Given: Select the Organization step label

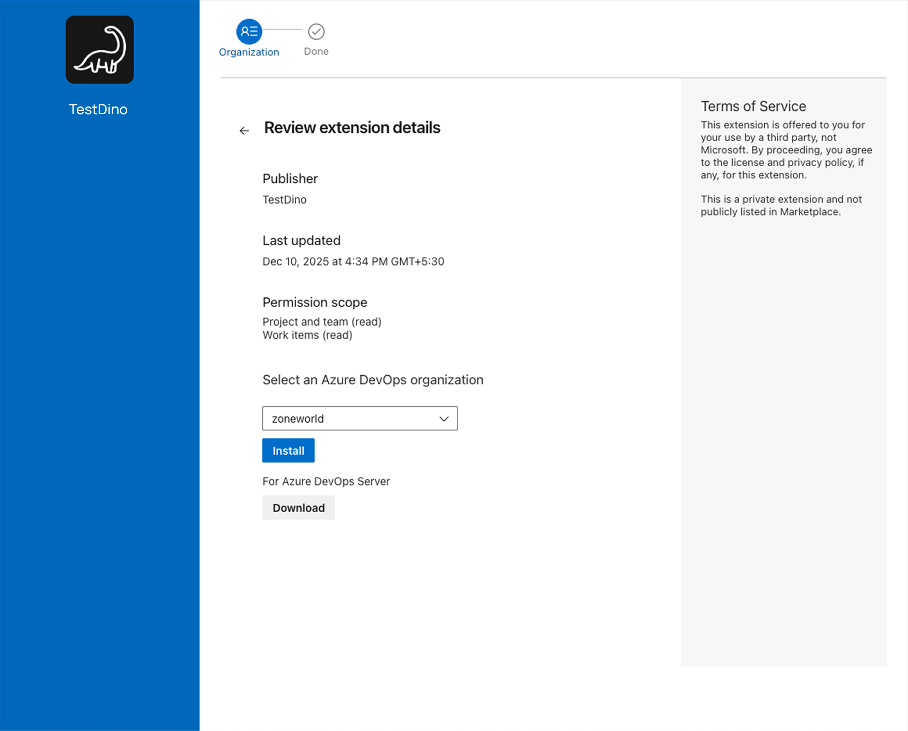Looking at the screenshot, I should click(x=249, y=52).
